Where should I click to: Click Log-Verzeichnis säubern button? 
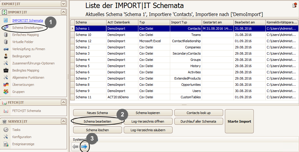[148, 130]
